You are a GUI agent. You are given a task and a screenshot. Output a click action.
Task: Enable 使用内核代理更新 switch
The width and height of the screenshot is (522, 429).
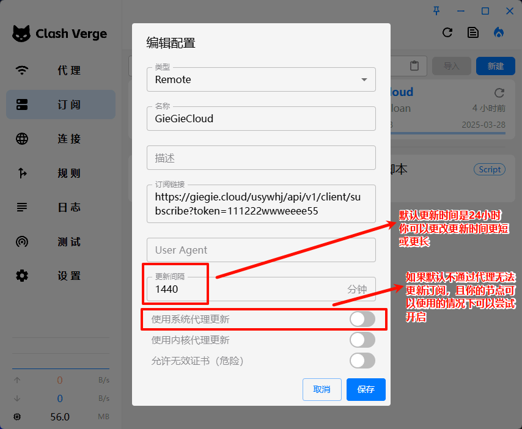click(x=362, y=340)
